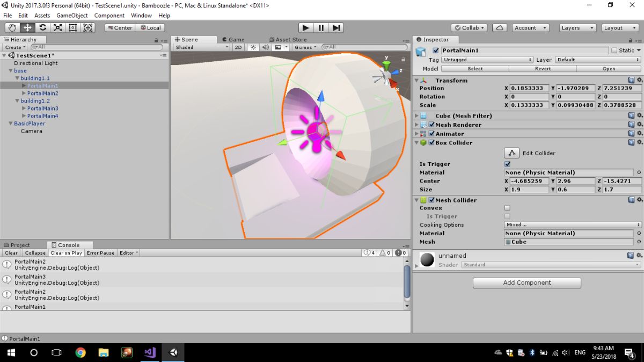
Task: Open the Layer dropdown
Action: coord(598,60)
